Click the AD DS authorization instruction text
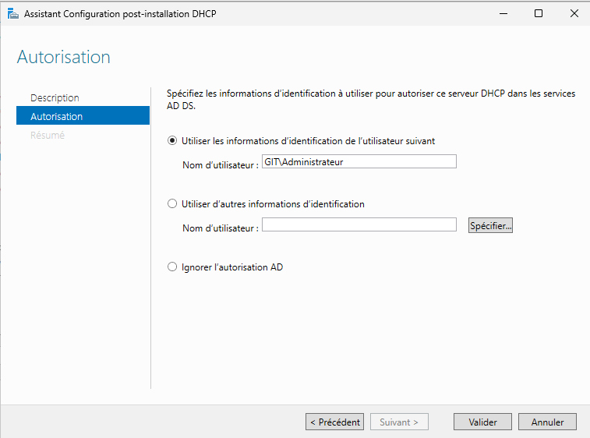Image resolution: width=590 pixels, height=438 pixels. pos(371,99)
